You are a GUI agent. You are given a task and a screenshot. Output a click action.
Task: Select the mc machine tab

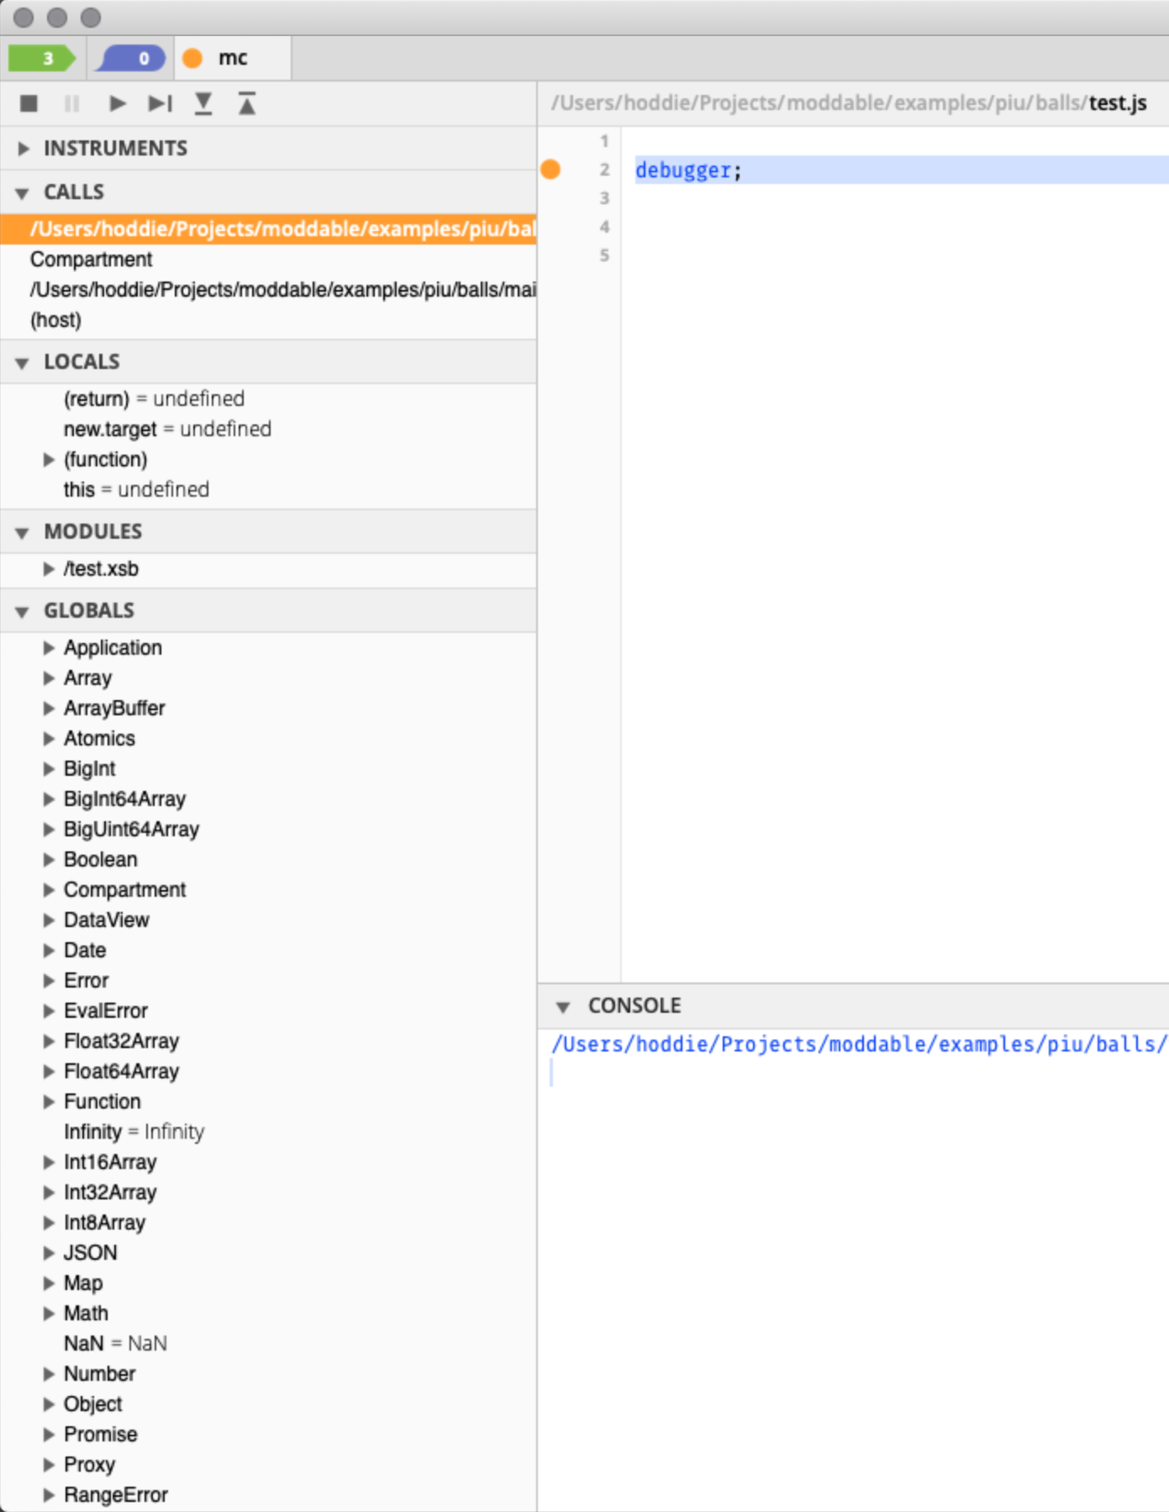tap(232, 58)
